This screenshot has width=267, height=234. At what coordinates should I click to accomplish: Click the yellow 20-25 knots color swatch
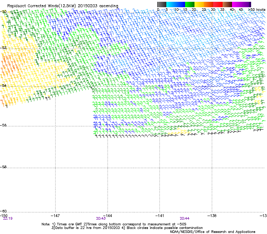point(199,4)
